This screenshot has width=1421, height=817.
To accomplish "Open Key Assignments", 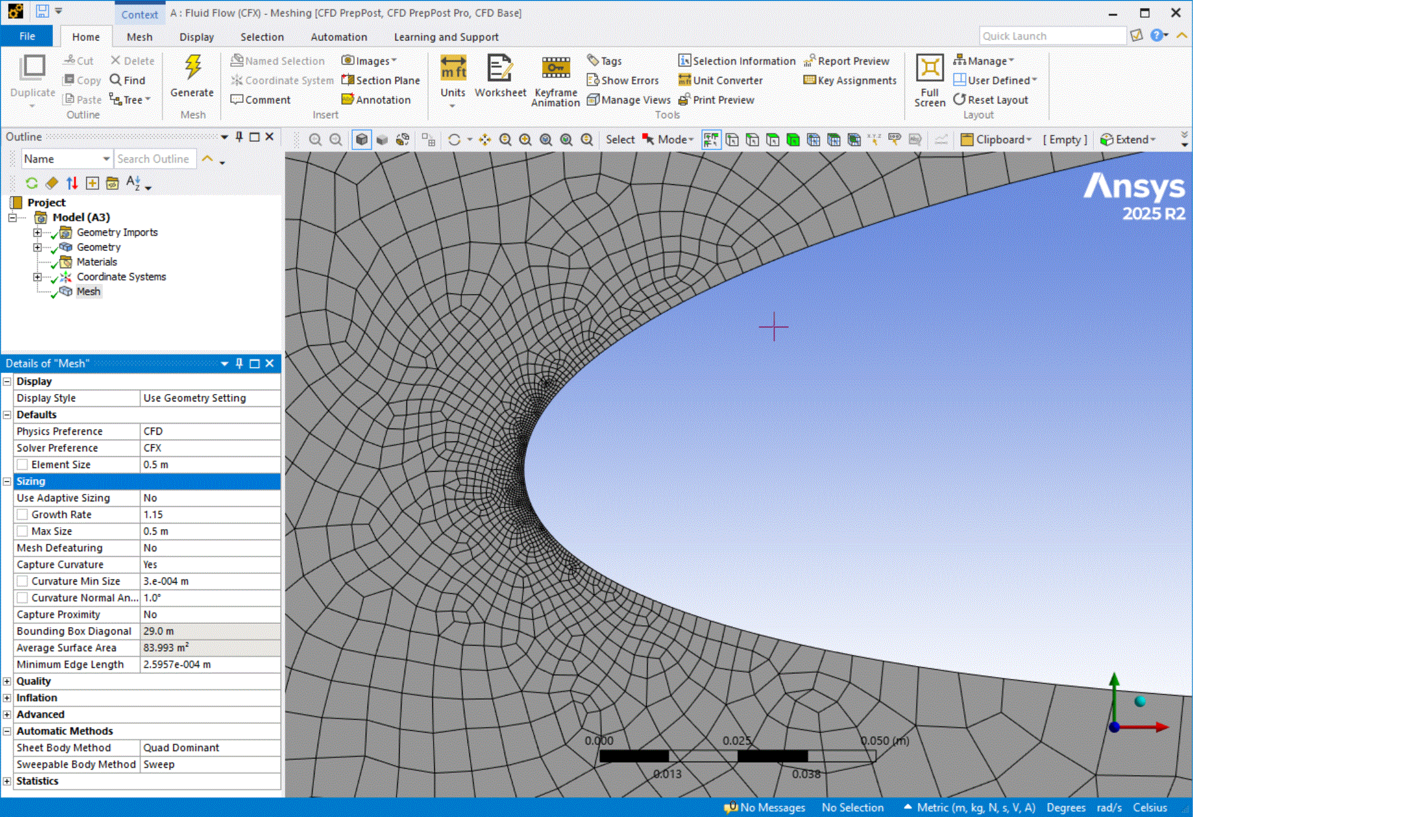I will click(850, 80).
